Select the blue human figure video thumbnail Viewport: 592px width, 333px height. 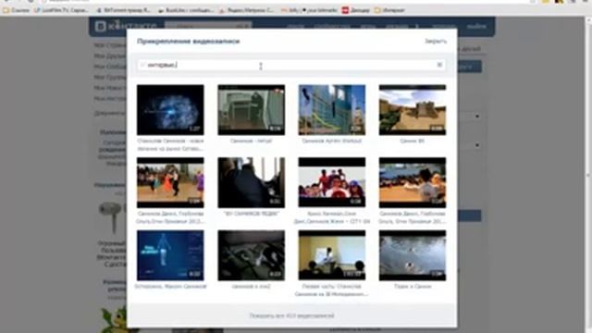point(170,255)
